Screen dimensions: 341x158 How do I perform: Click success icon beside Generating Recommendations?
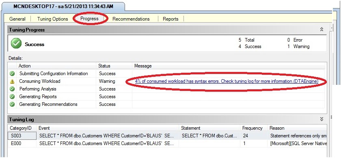(x=12, y=104)
